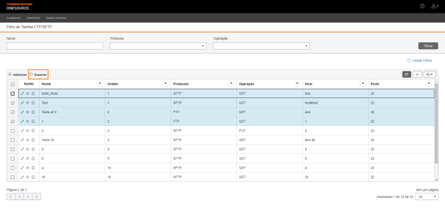
Task: Focus the Nome filter input field
Action: (55, 46)
